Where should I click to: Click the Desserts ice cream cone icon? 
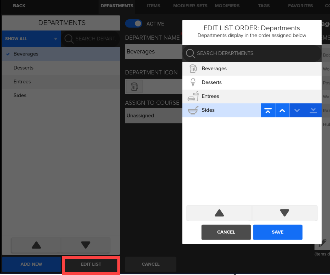193,82
